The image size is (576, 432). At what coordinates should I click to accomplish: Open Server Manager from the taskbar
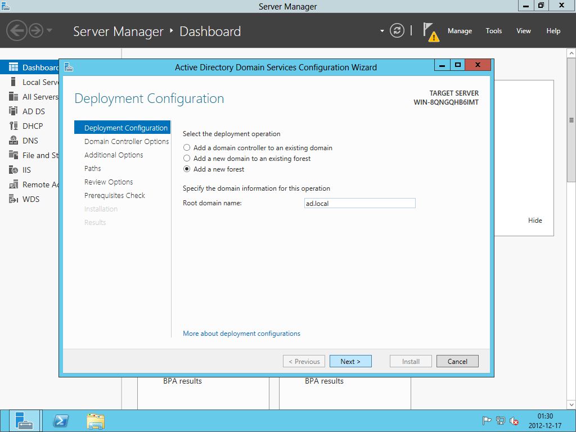click(x=24, y=421)
